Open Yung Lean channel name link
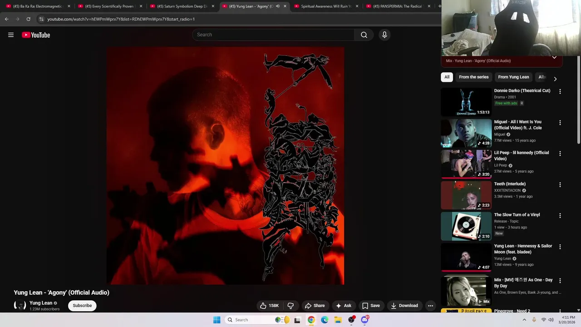Viewport: 581px width, 327px height. (41, 303)
